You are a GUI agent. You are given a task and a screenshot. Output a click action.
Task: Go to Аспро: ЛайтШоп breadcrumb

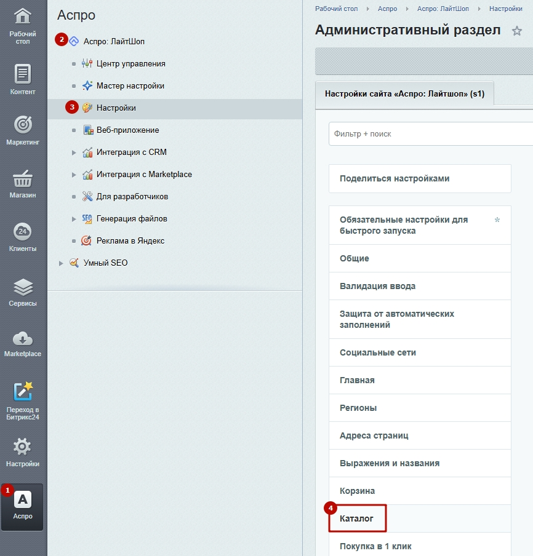(x=443, y=9)
